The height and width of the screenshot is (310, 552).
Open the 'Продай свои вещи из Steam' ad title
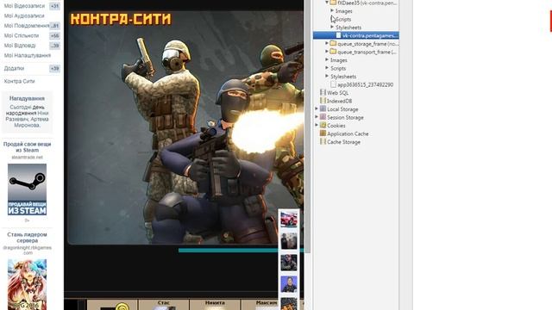coord(27,147)
